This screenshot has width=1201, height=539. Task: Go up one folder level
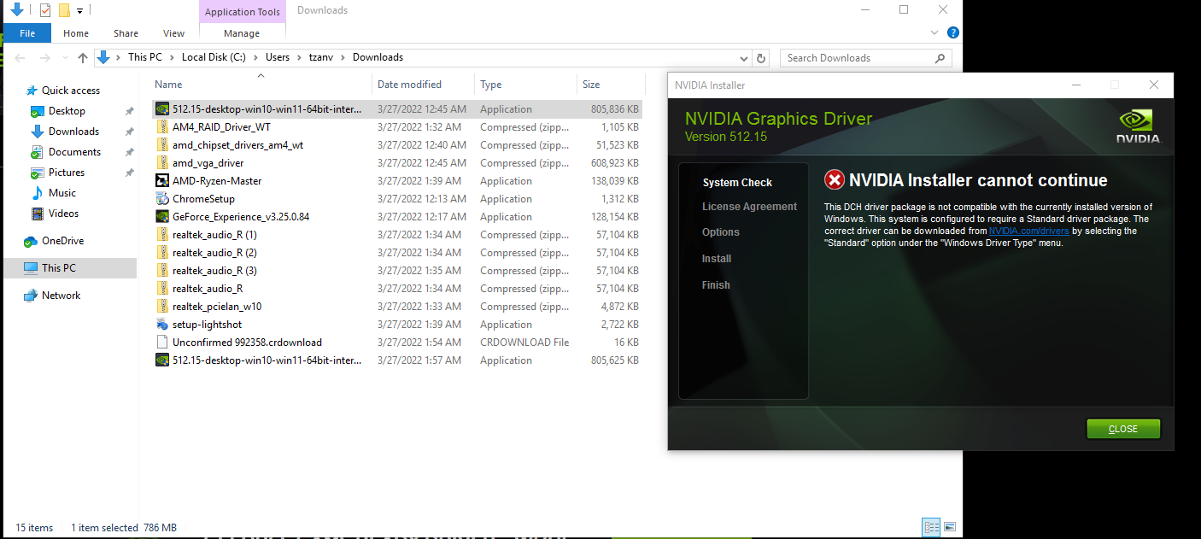tap(83, 58)
